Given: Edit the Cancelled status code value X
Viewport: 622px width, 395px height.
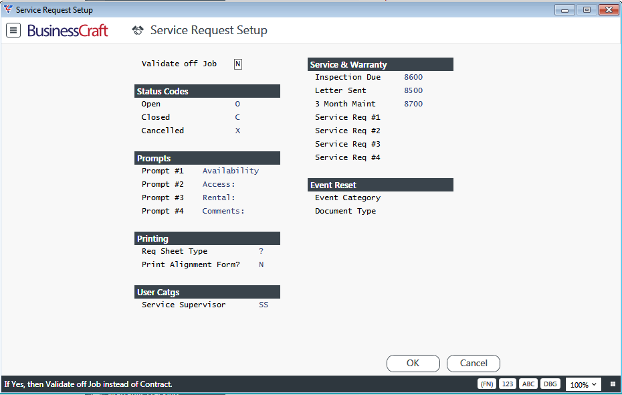Looking at the screenshot, I should pos(237,131).
